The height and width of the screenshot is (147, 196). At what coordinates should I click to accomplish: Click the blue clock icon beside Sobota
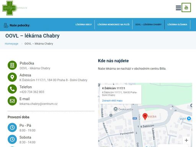point(12,139)
